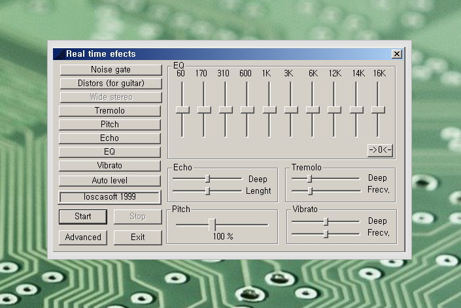Image resolution: width=461 pixels, height=308 pixels.
Task: Click the 12K EQ slider handle
Action: (x=334, y=110)
